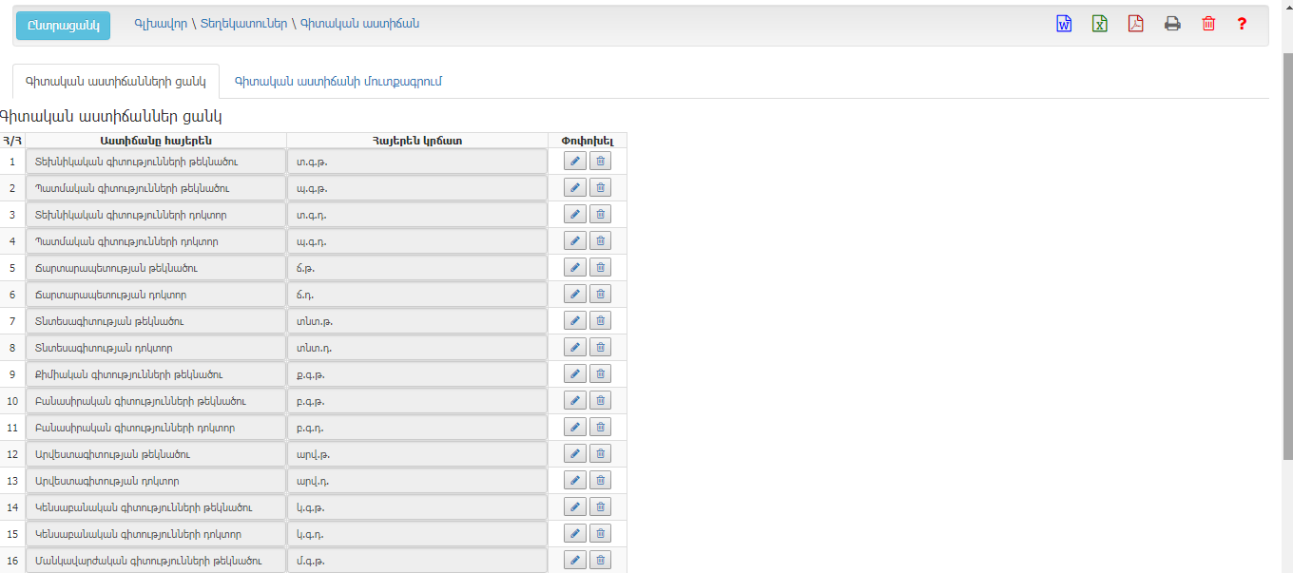Screen dimensions: 1293x573
Task: Delete row 12 using trash icon
Action: coord(601,454)
